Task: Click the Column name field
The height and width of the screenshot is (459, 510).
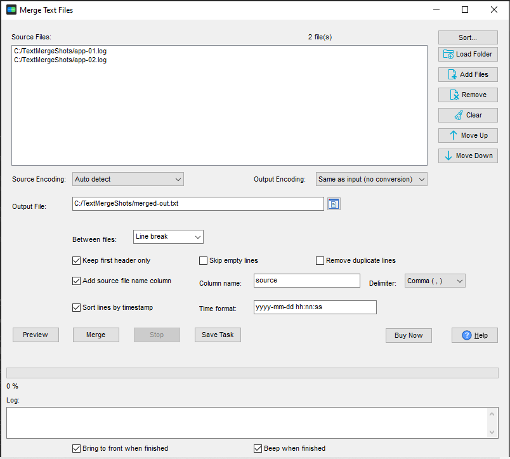Action: coord(307,281)
